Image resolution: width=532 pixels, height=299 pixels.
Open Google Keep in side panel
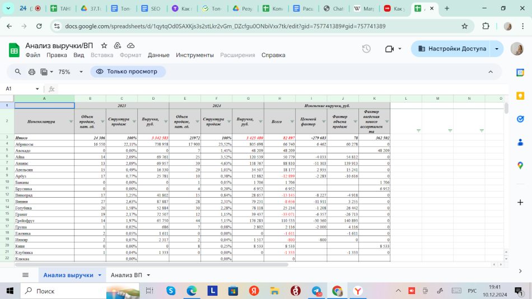(520, 96)
